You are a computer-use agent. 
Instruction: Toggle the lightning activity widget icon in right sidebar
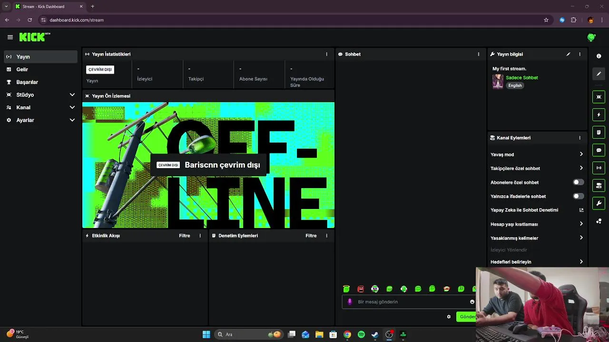pos(599,114)
